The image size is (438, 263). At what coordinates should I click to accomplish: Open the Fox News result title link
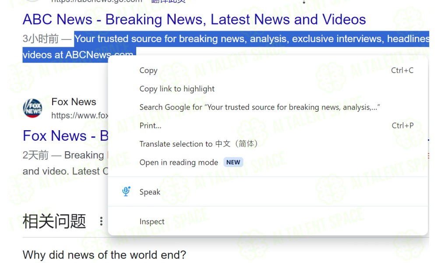[x=65, y=136]
